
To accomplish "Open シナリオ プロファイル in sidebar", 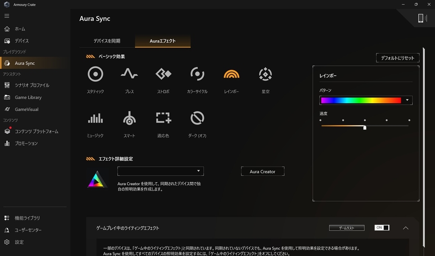I will point(35,85).
